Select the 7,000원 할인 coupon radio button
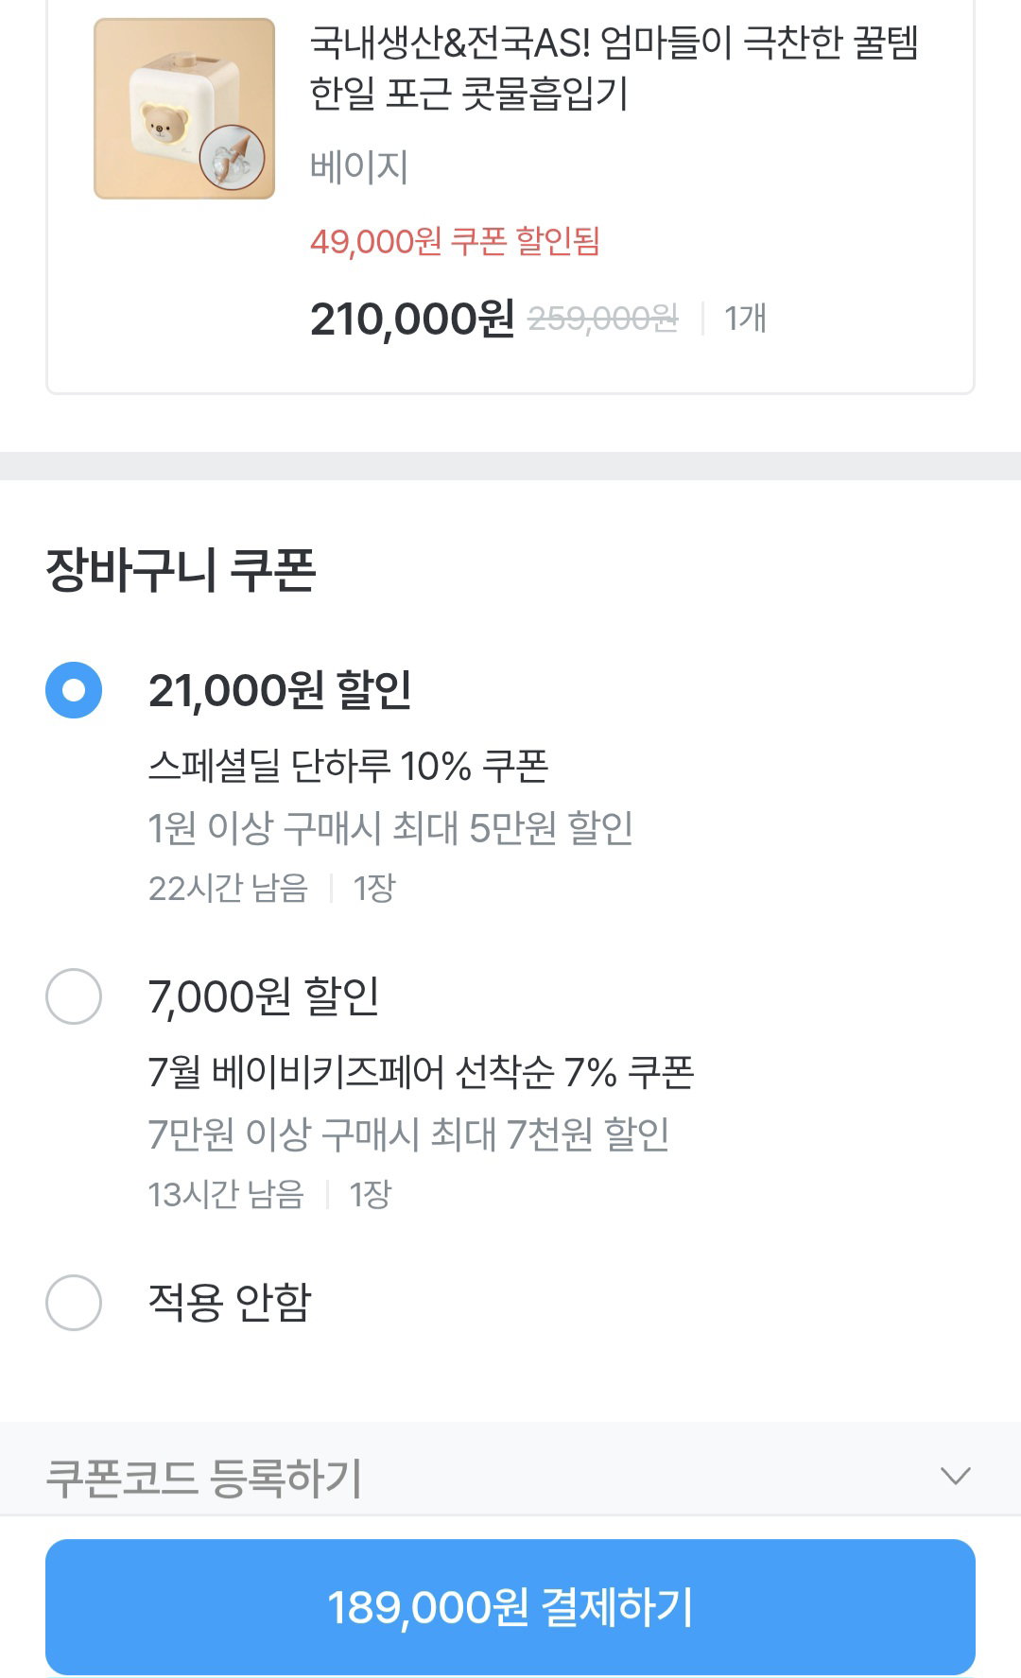Image resolution: width=1021 pixels, height=1678 pixels. [74, 996]
